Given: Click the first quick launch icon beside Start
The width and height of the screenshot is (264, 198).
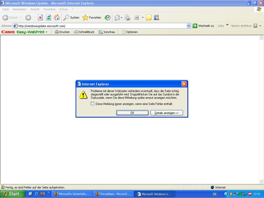Looking at the screenshot, I should (30, 194).
